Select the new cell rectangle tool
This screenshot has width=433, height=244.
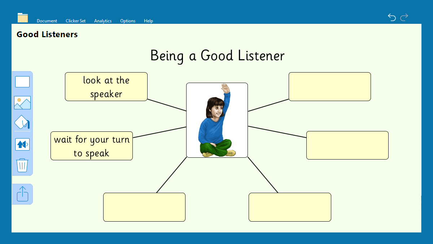coord(22,82)
